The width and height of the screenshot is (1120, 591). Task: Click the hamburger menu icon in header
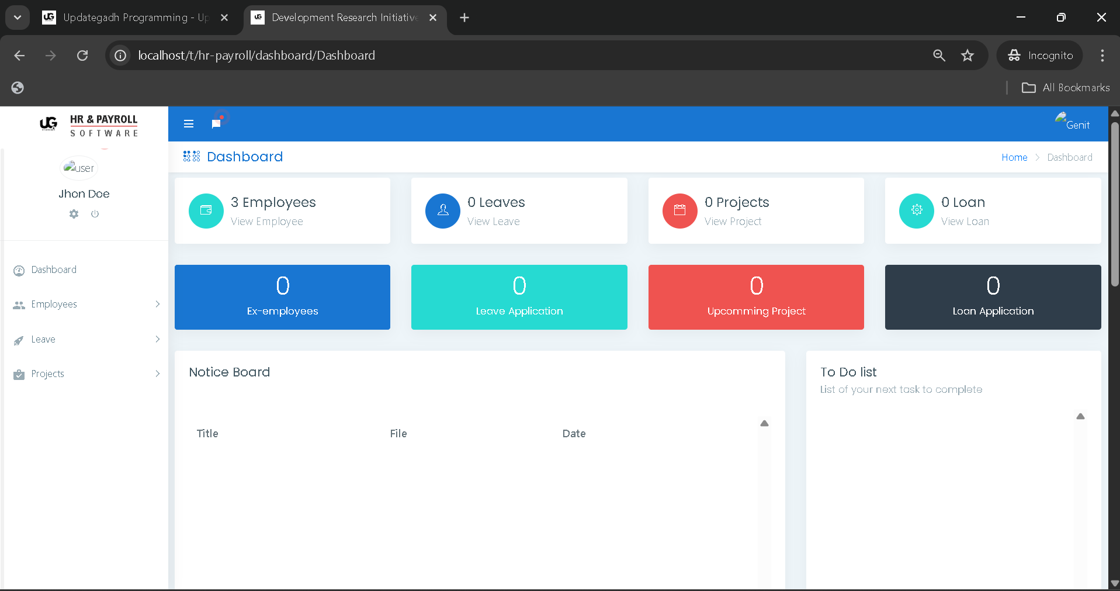pos(188,124)
